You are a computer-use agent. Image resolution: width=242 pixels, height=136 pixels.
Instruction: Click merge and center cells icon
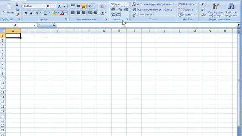102,13
